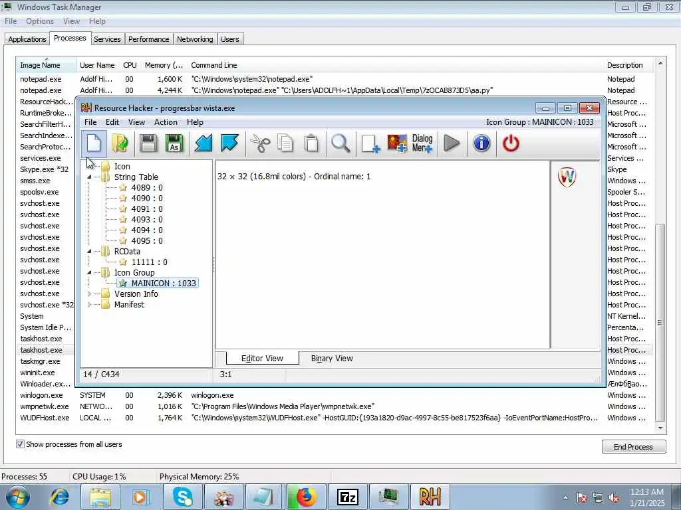Click the Dialog Menu editor icon
This screenshot has width=681, height=510.
[x=422, y=143]
